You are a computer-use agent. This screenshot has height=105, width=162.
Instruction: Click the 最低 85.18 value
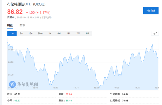coord(69,100)
